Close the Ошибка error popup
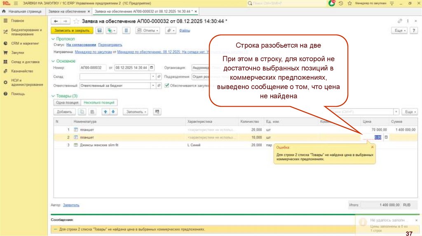Screen dimensions: 422x236 (372, 147)
